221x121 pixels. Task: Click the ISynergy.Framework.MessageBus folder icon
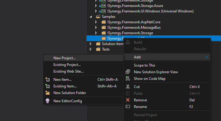click(104, 28)
